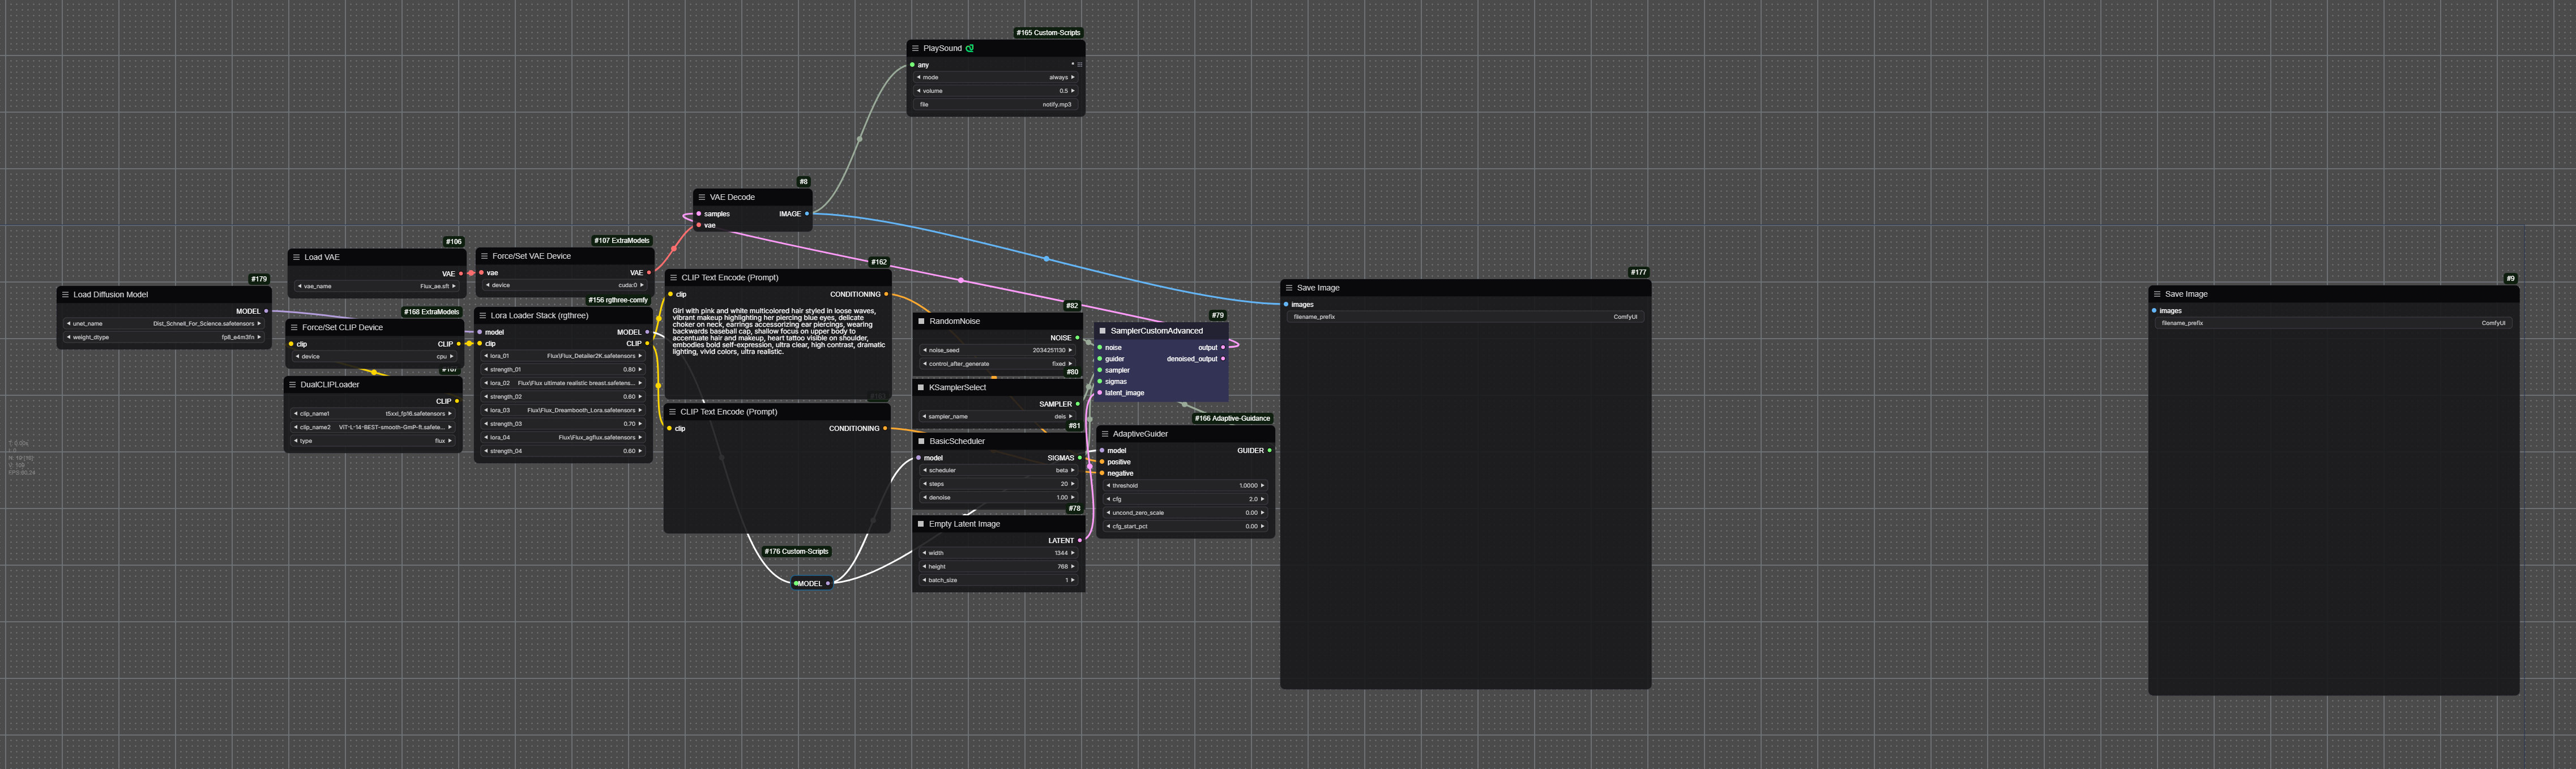Increase the cfg 2.0 value
Image resolution: width=2576 pixels, height=769 pixels.
[x=1263, y=499]
